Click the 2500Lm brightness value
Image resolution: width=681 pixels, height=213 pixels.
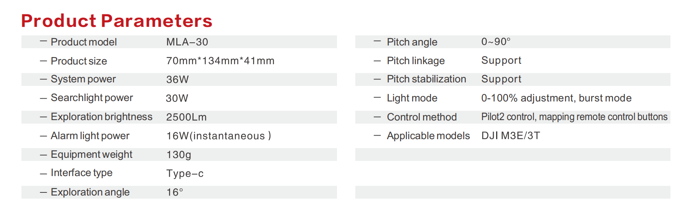186,117
